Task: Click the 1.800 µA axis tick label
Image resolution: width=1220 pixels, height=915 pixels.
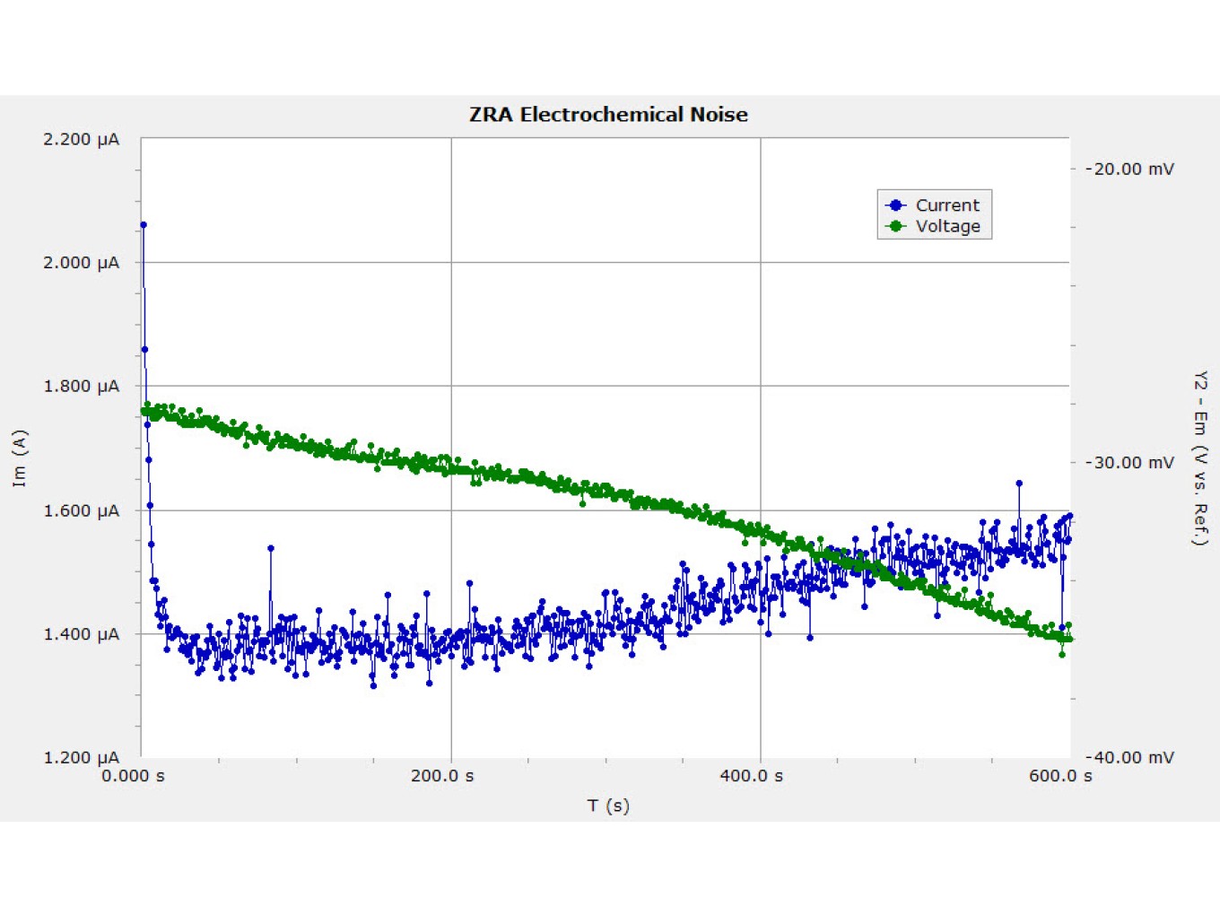Action: tap(81, 387)
